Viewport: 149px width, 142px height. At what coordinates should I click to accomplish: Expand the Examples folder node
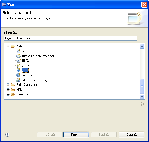[x=8, y=95]
